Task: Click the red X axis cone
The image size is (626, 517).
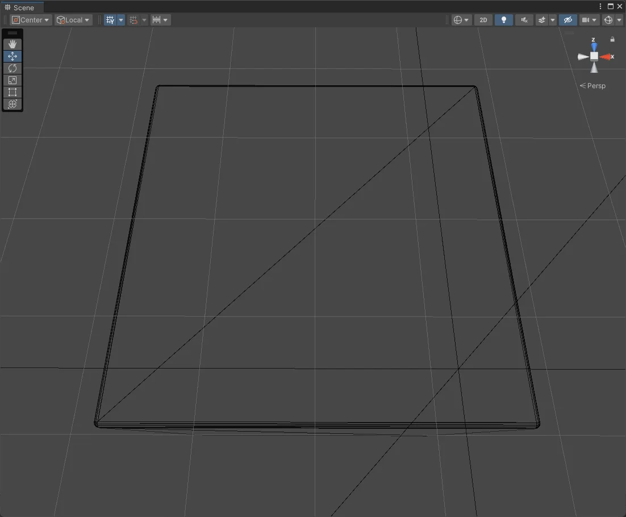Action: tap(606, 57)
